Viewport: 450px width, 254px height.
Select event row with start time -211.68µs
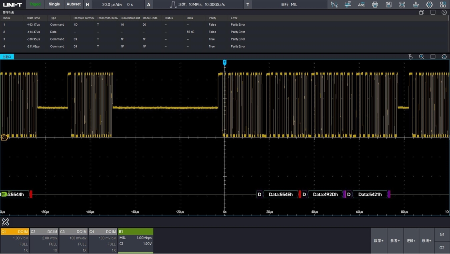click(224, 46)
